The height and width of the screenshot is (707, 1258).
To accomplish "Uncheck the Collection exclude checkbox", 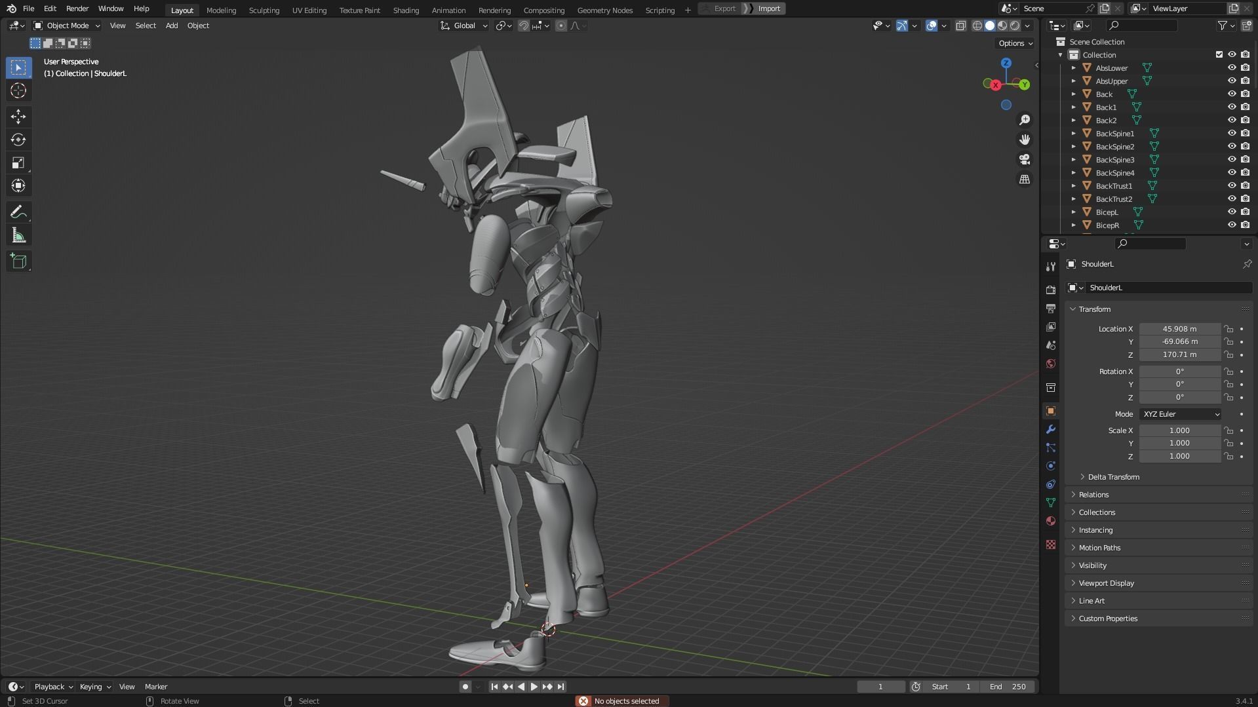I will point(1219,54).
